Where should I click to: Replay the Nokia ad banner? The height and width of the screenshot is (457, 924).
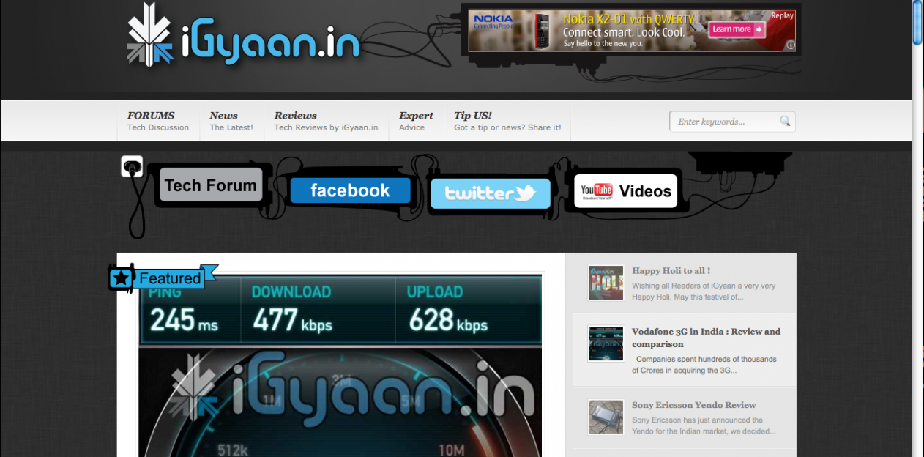click(x=782, y=15)
